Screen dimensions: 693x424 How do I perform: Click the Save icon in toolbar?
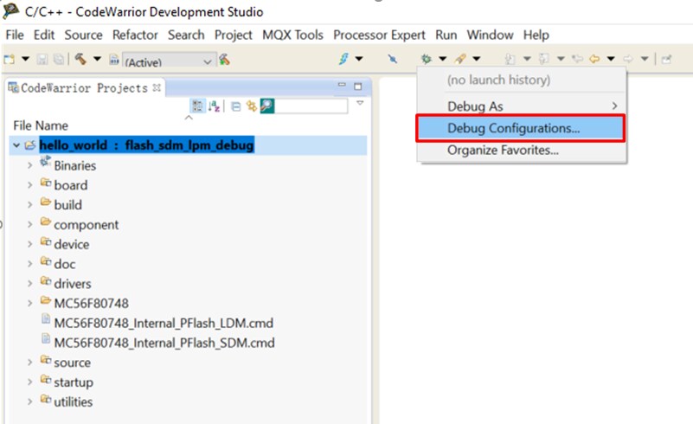tap(43, 59)
